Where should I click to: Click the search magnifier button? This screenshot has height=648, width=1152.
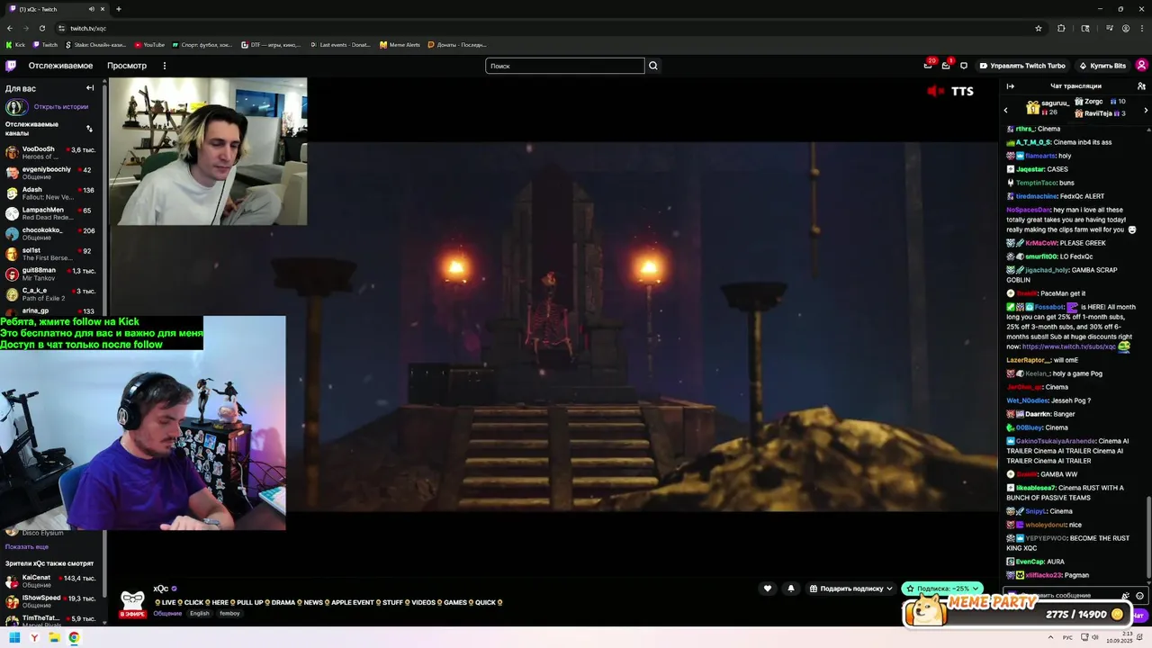tap(653, 66)
